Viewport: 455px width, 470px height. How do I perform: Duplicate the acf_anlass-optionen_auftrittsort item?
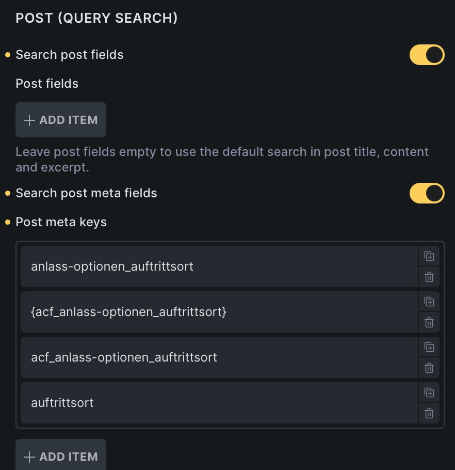429,347
